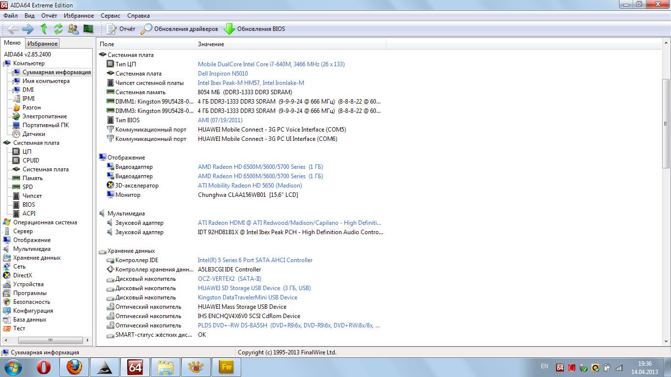Open the Избранное menu in menu bar
This screenshot has height=377, width=671.
79,16
